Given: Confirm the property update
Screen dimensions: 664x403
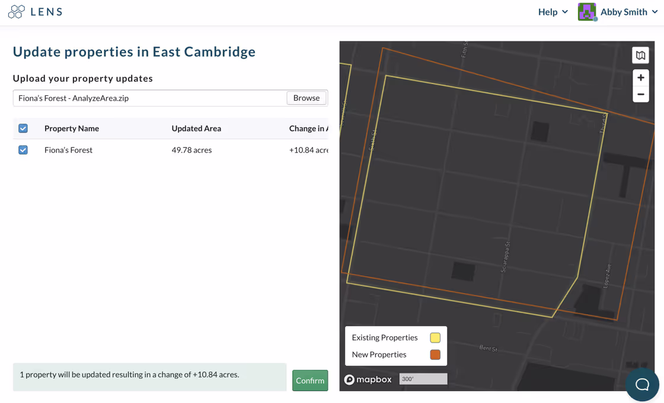Looking at the screenshot, I should click(x=310, y=380).
